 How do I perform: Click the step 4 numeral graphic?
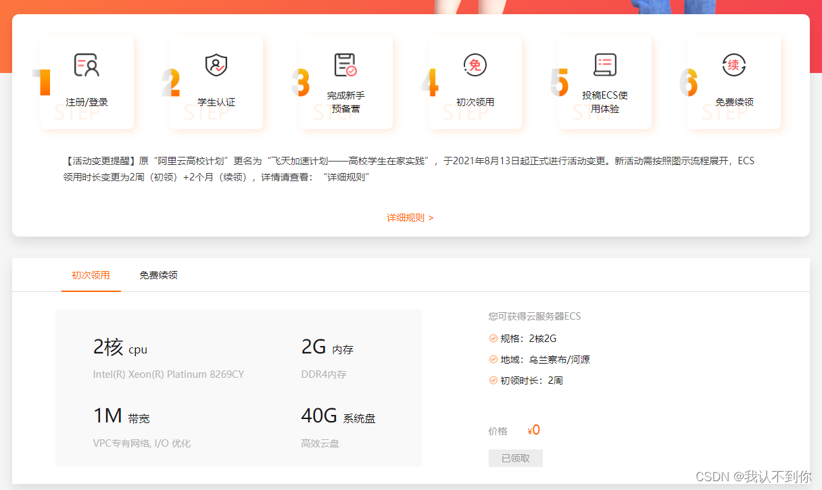coord(430,81)
